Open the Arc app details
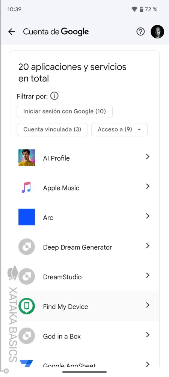Image resolution: width=169 pixels, height=377 pixels. coord(84,217)
